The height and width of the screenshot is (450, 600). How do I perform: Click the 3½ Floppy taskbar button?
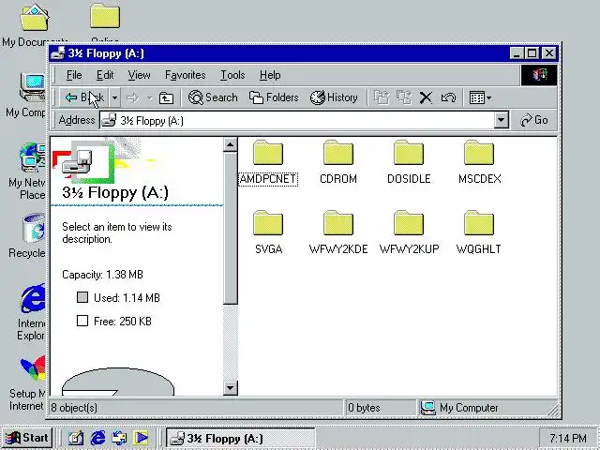[240, 438]
